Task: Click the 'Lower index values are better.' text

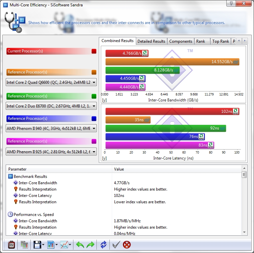Action: 140,202
